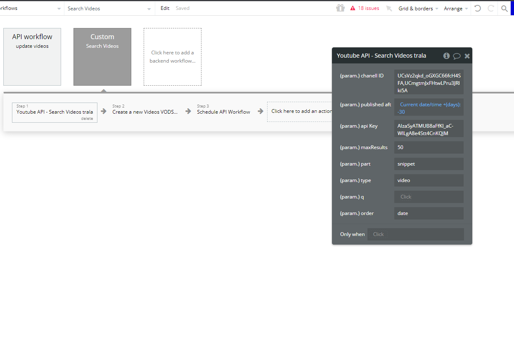
Task: Select Step 3 Schedule API Workflow
Action: [x=223, y=112]
